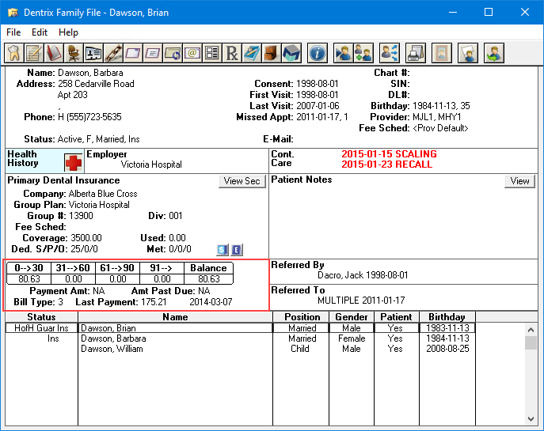544x431 pixels.
Task: Click View Sec insurance button
Action: point(242,181)
